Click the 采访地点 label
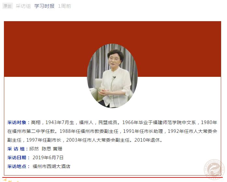The height and width of the screenshot is (182, 227). (17, 166)
